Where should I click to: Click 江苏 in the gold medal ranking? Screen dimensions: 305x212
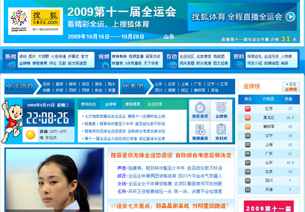269,109
